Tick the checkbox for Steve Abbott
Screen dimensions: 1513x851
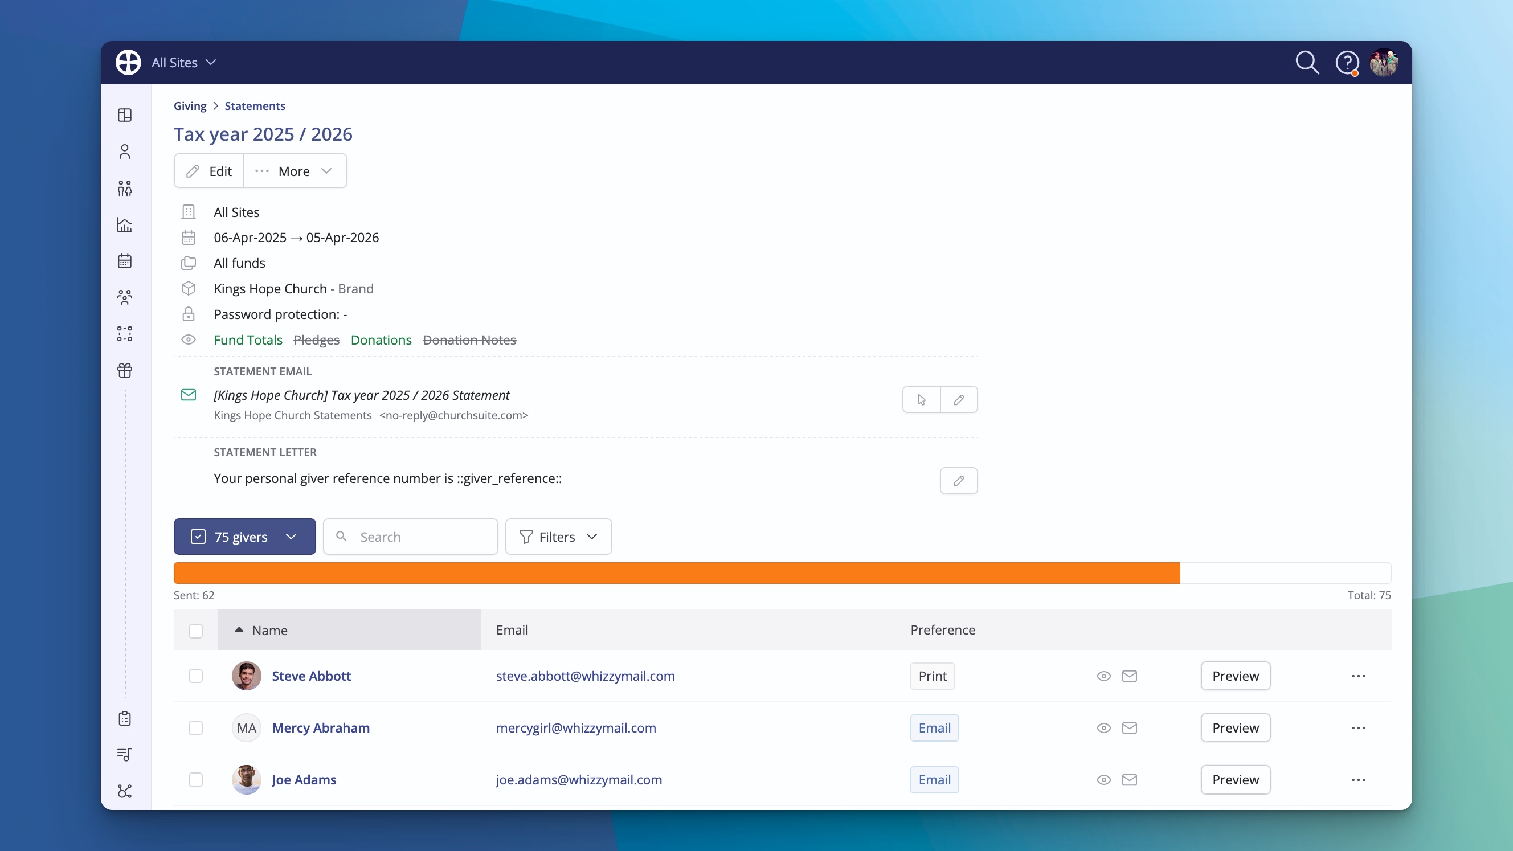point(195,676)
